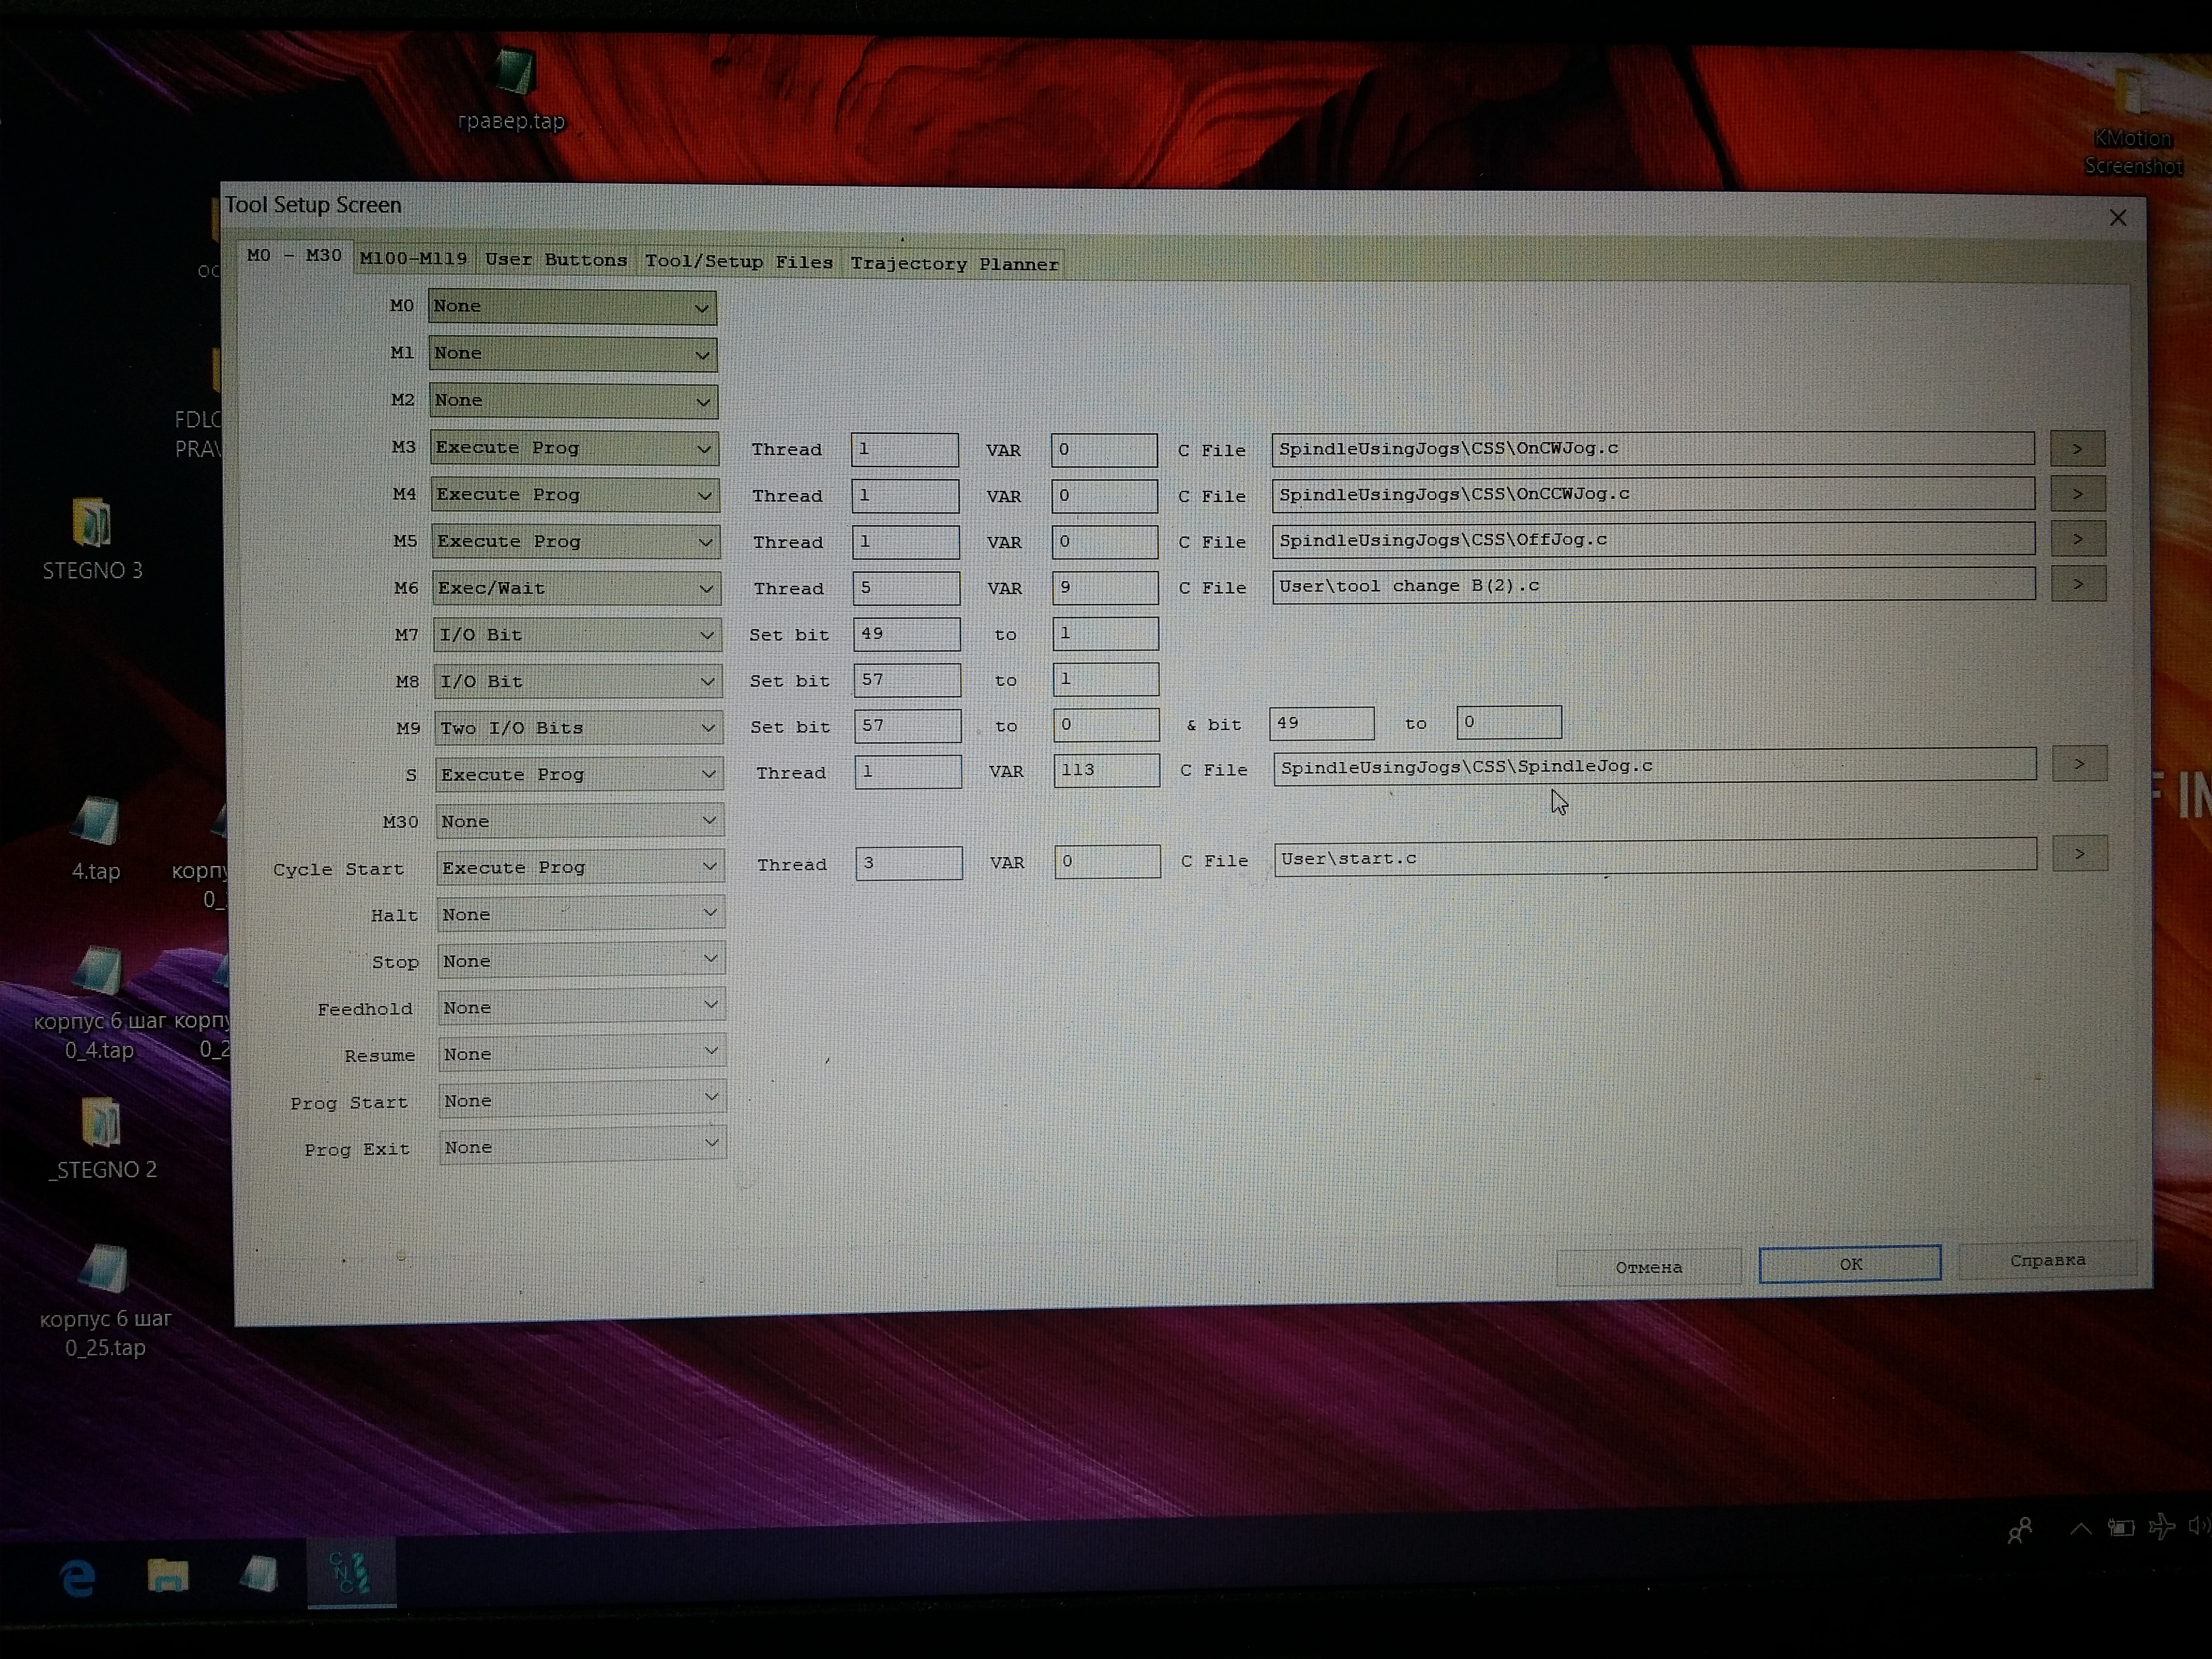
Task: Open the KMotionCNC icon in the taskbar
Action: point(351,1573)
